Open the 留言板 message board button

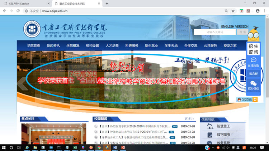coord(253,74)
